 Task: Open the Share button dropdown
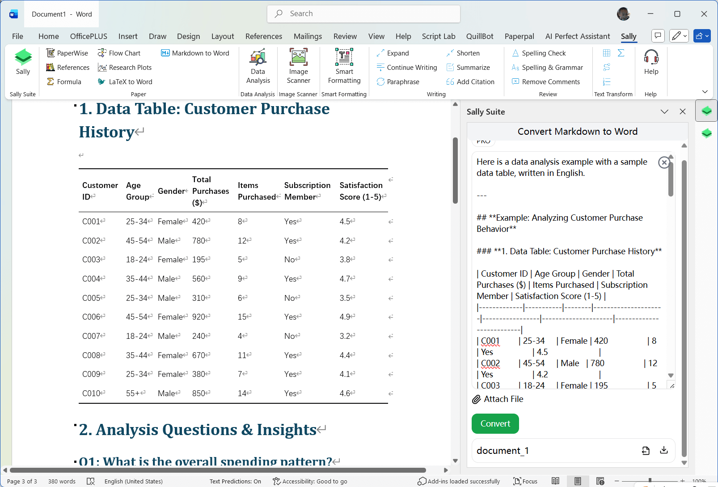[x=707, y=36]
